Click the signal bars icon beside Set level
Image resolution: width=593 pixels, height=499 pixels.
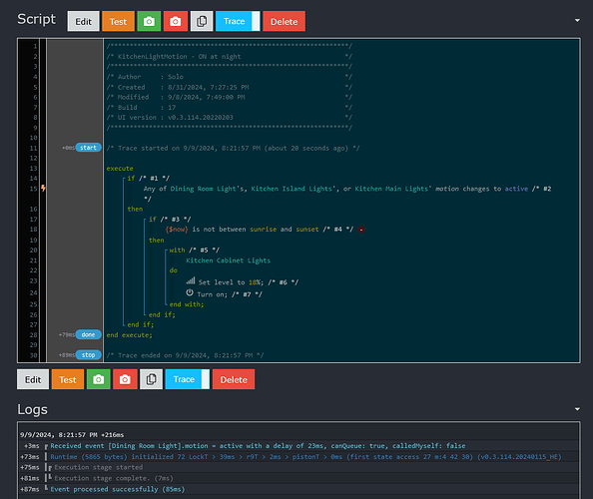point(191,280)
